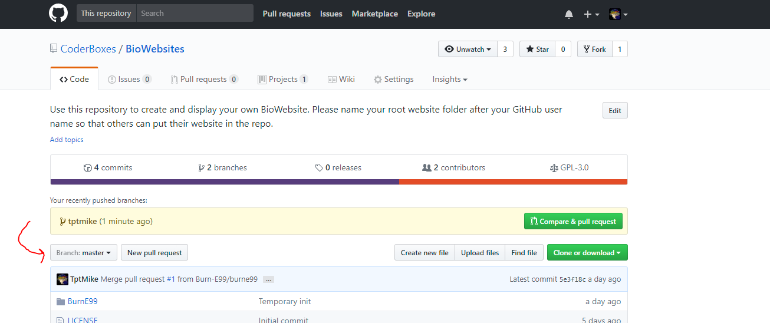This screenshot has height=323, width=770.
Task: Open the BioWebsites repository link
Action: [155, 49]
